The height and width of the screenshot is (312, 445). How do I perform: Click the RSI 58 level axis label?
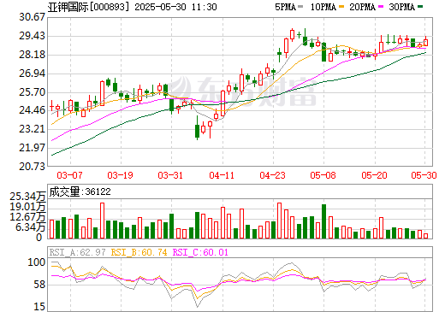coord(39,285)
